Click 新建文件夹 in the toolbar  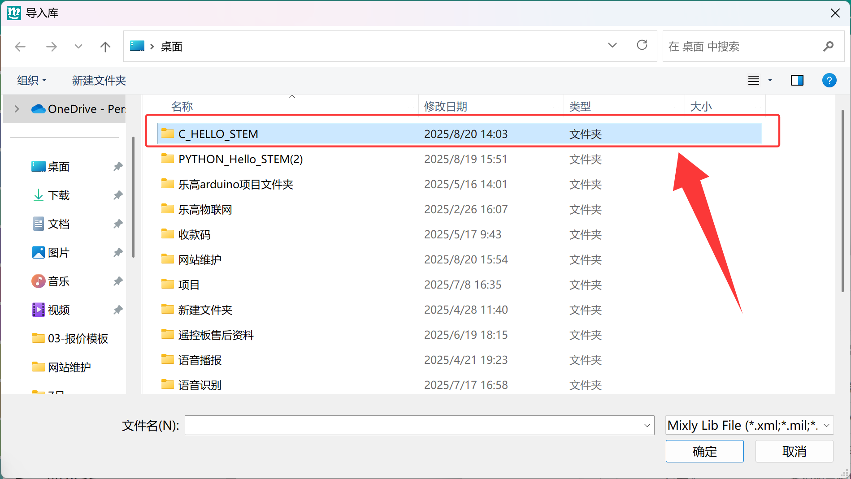99,80
